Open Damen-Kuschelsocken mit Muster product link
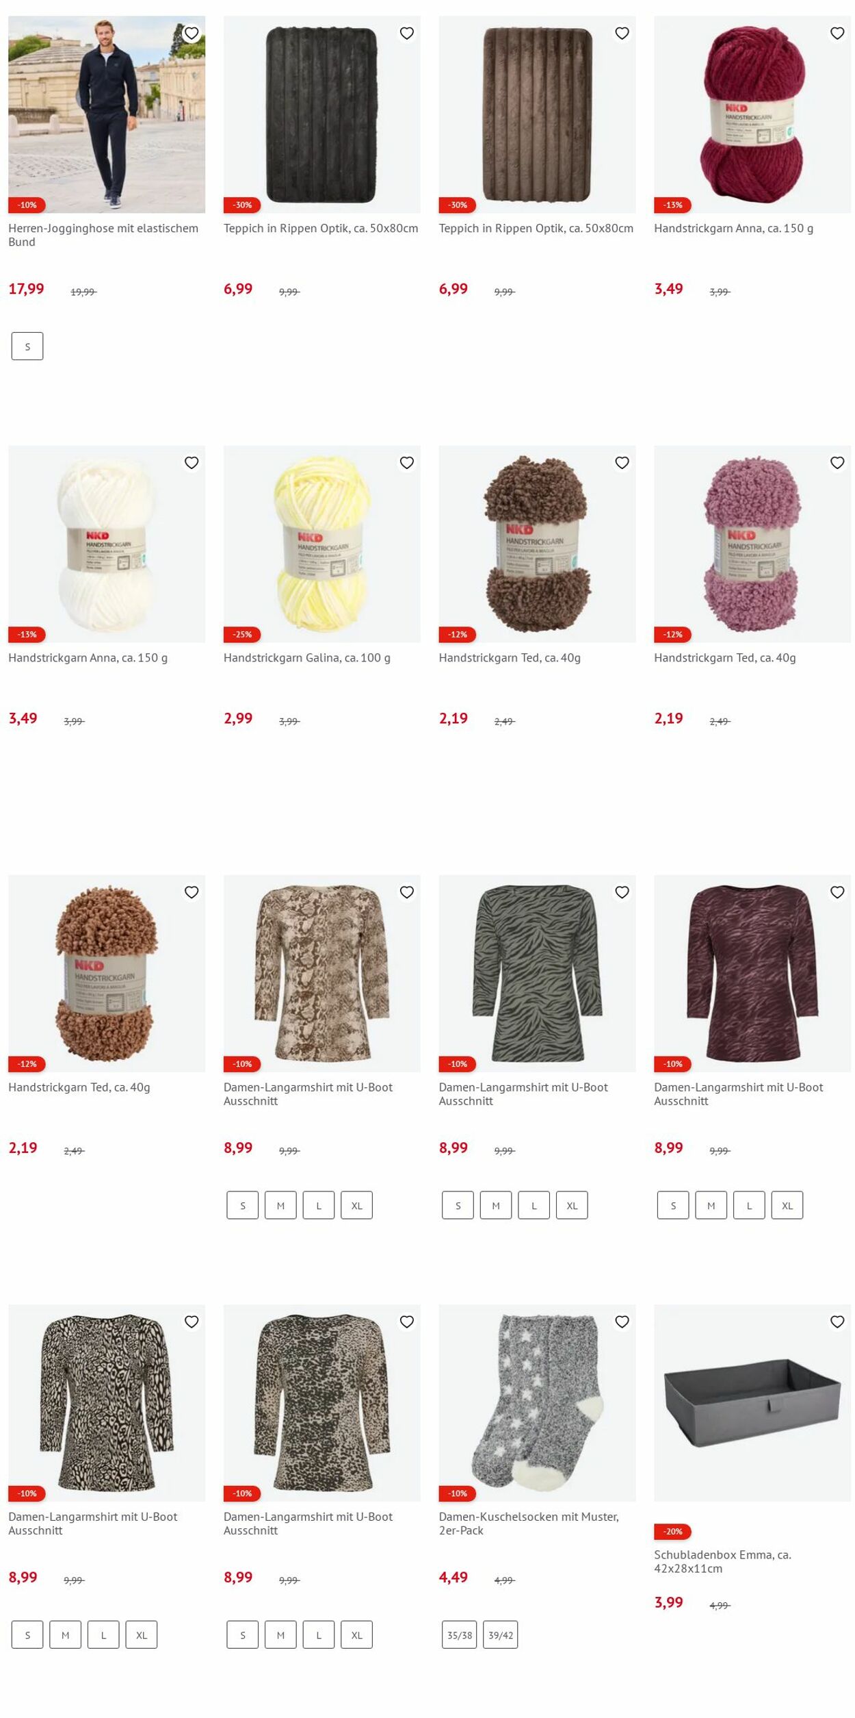 (x=529, y=1523)
